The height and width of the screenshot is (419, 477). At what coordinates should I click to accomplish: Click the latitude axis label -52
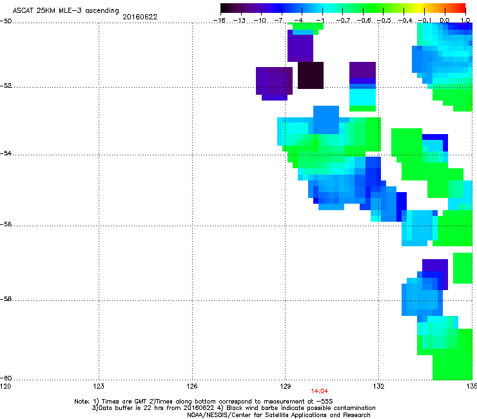[6, 86]
